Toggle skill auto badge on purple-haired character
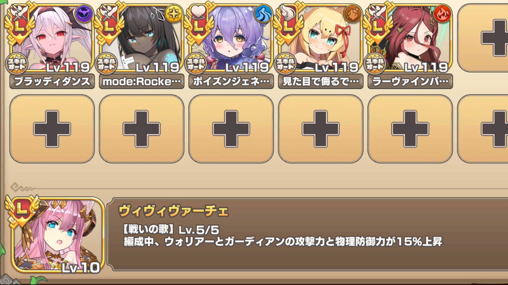This screenshot has height=285, width=508. point(196,64)
